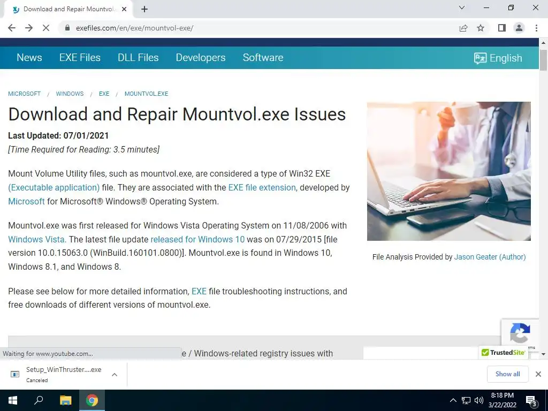This screenshot has width=548, height=411.
Task: Click the reCAPTCHA badge
Action: click(x=520, y=333)
